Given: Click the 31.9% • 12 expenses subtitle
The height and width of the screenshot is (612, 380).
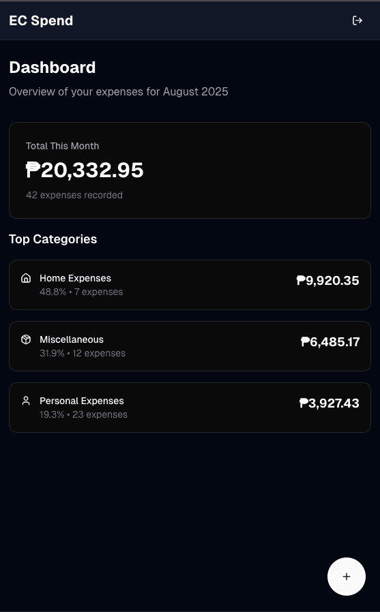Looking at the screenshot, I should [x=83, y=353].
